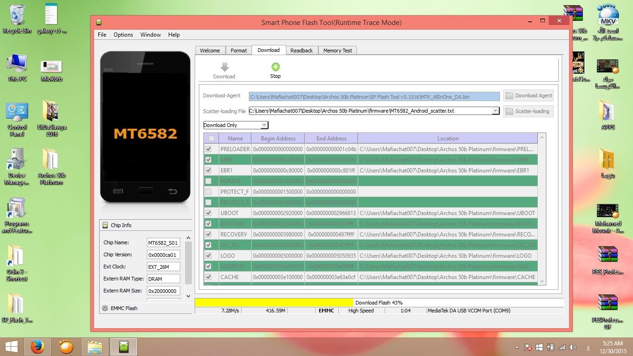
Task: Select the SP_Flash_Tool folder icon
Action: point(16,305)
